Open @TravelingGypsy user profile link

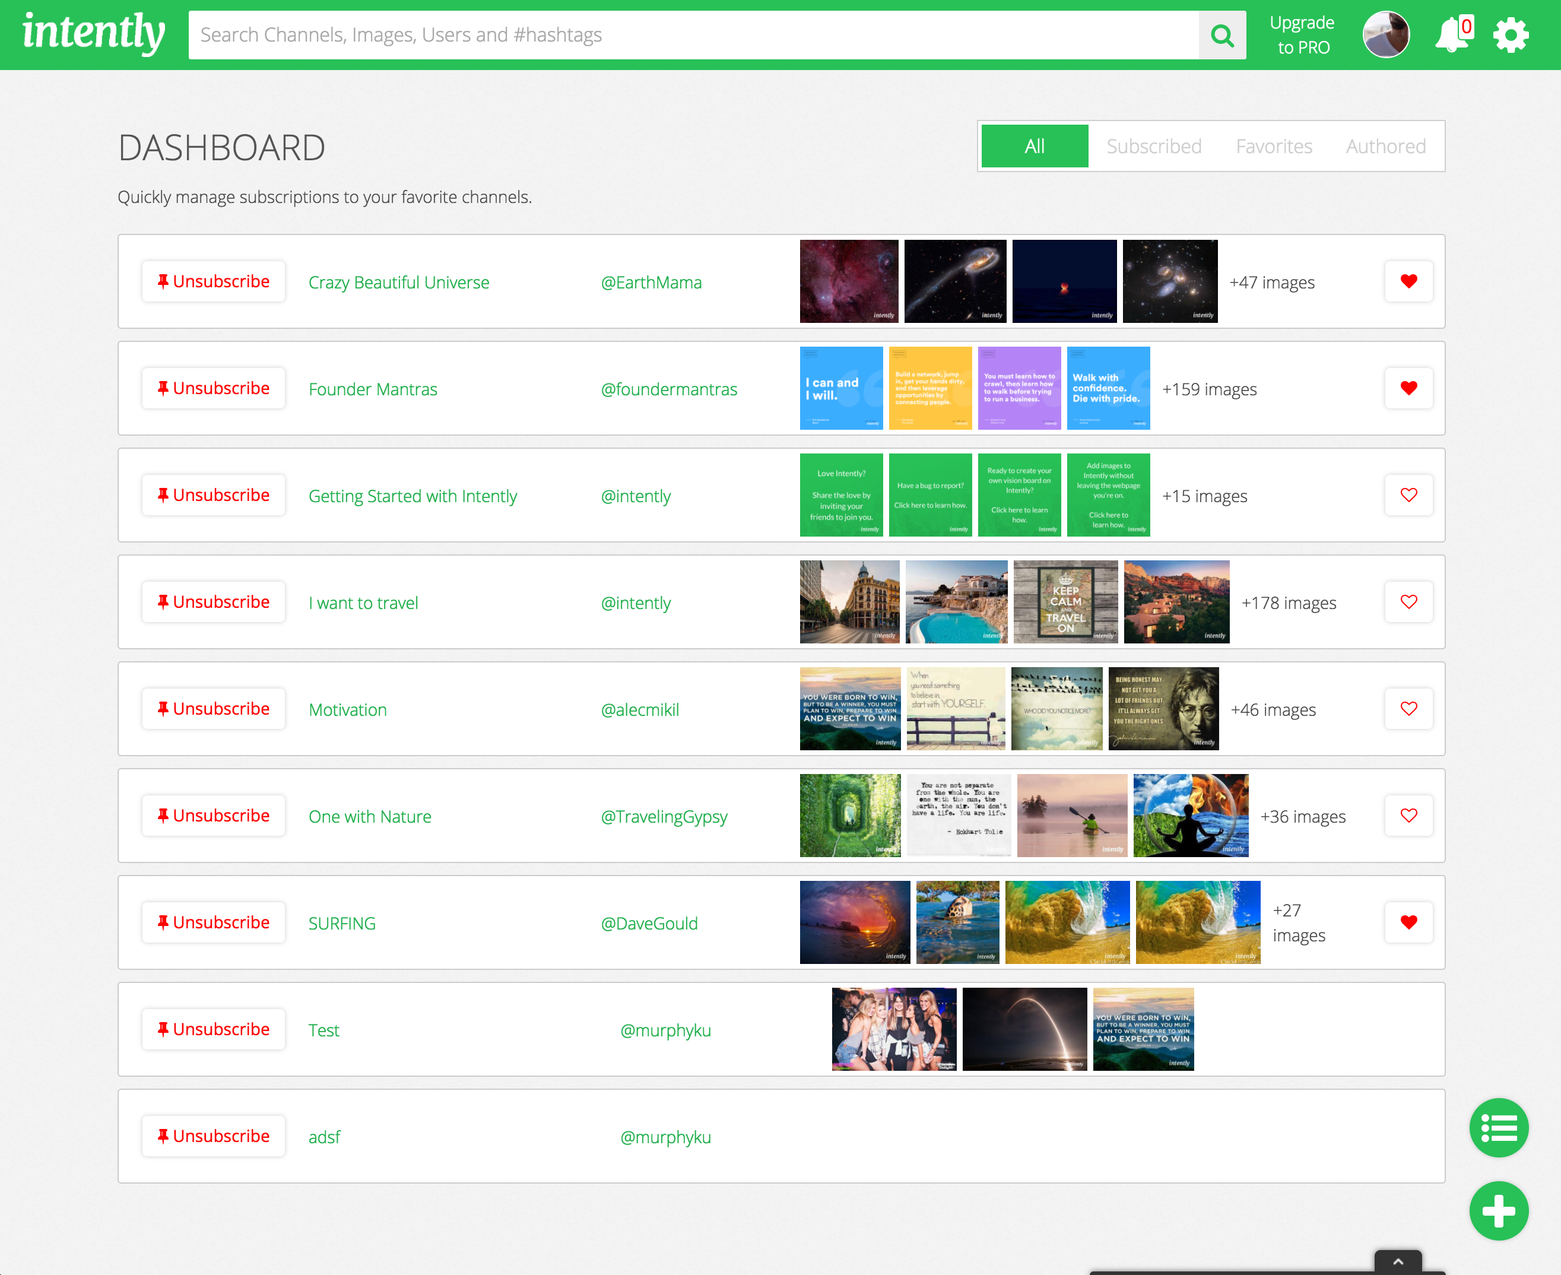[x=664, y=817]
